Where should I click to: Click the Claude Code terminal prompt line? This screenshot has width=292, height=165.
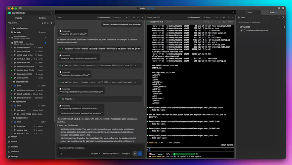click(x=191, y=150)
